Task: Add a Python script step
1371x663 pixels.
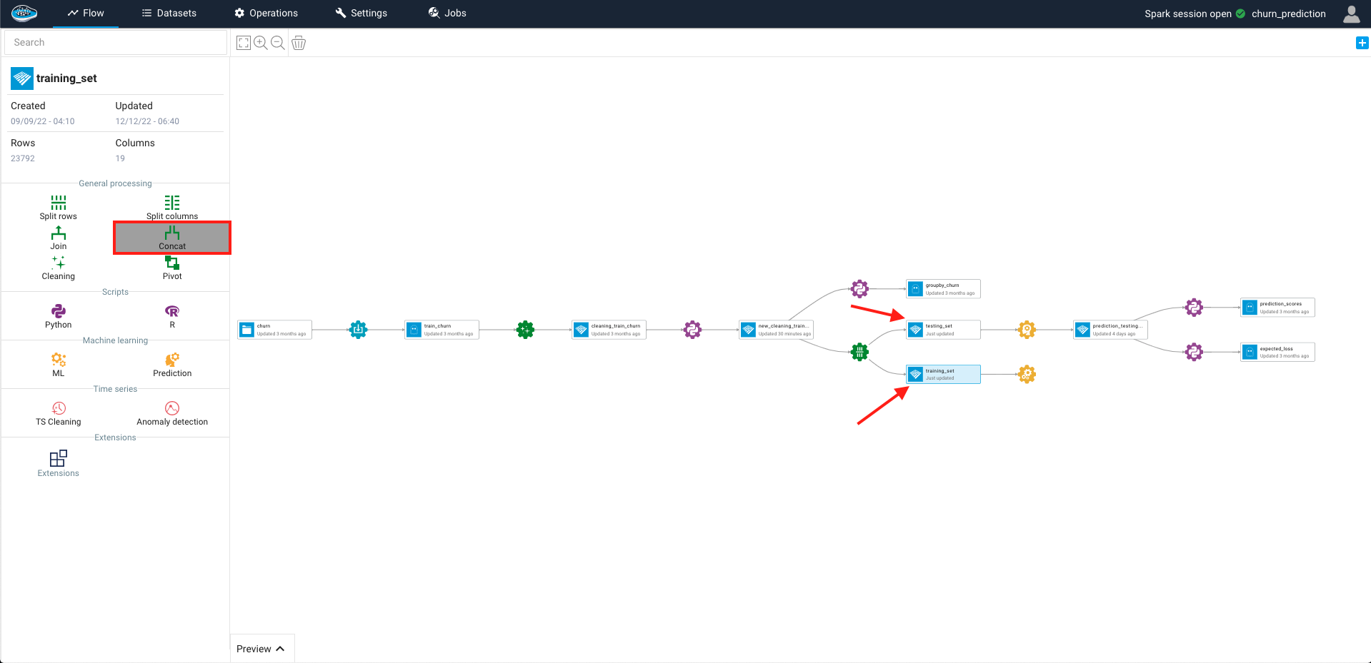Action: pos(58,315)
